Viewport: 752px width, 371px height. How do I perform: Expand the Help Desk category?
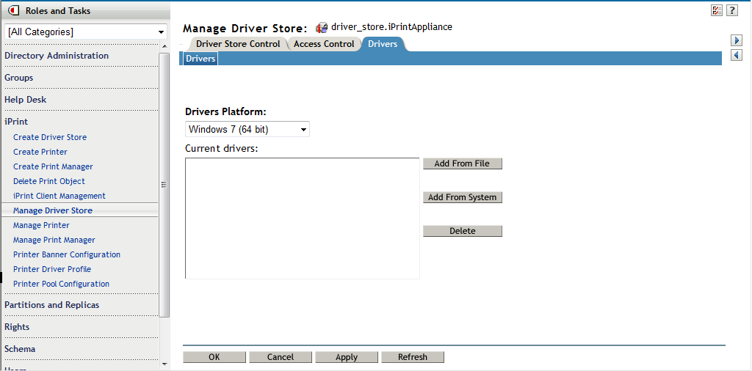point(26,100)
